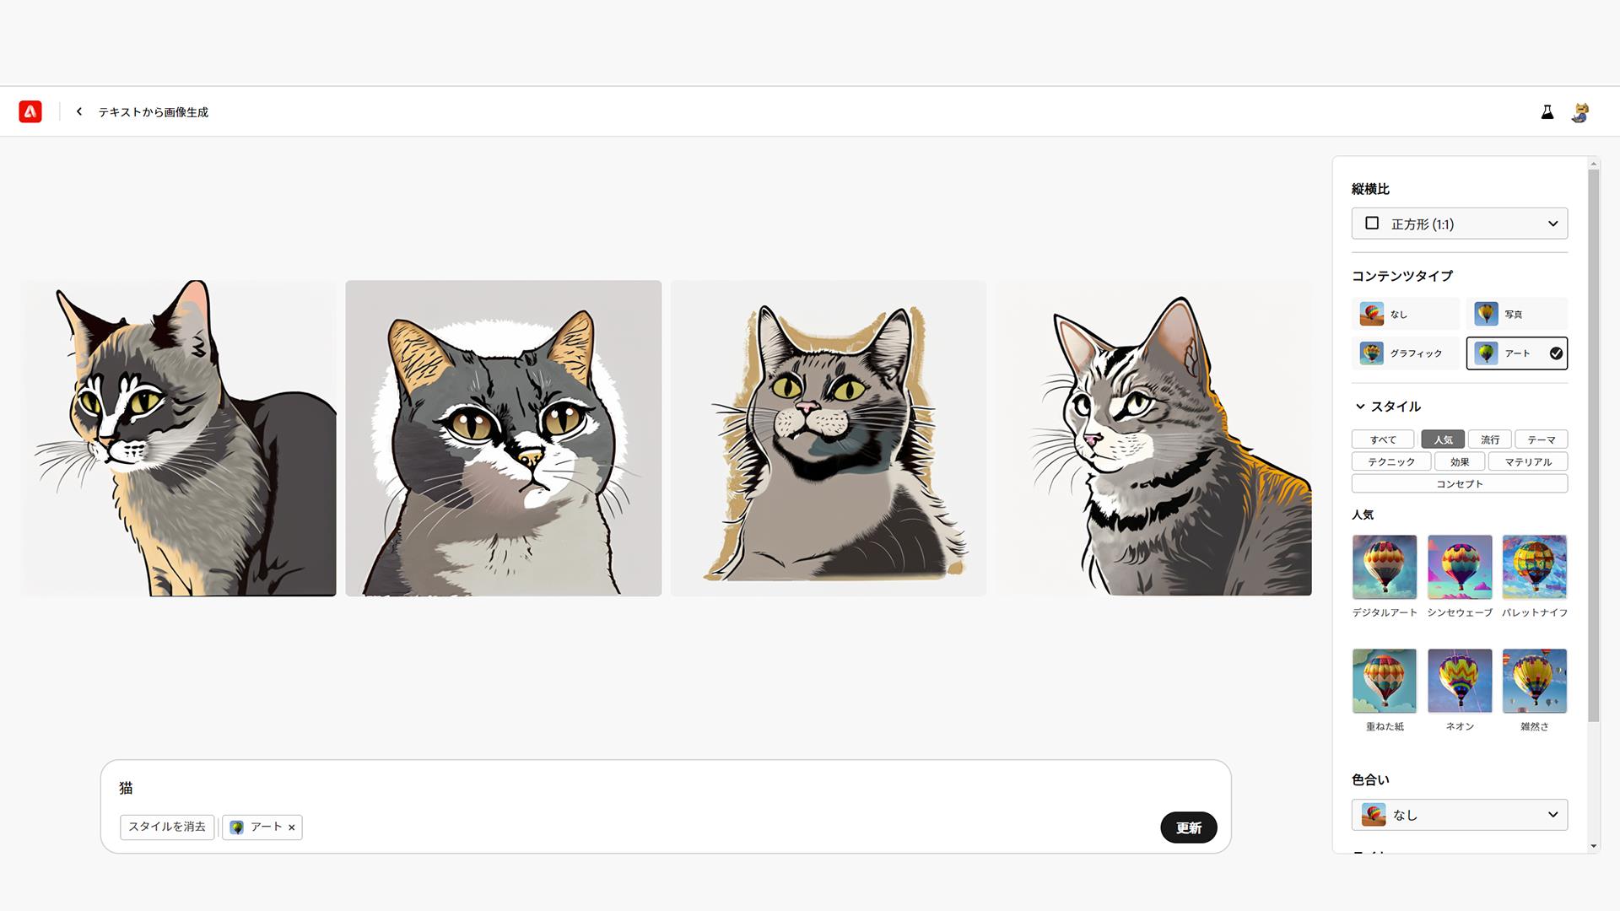Open the second generated cat image

pos(504,439)
